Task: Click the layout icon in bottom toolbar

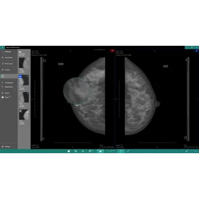Action: [69, 151]
